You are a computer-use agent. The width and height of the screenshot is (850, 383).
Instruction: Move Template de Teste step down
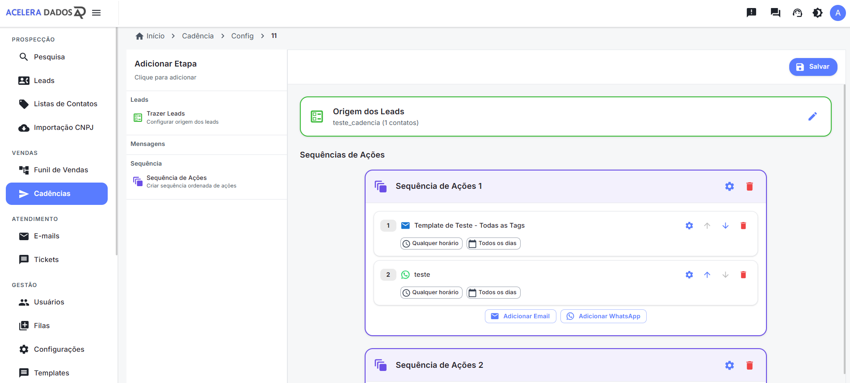(x=725, y=226)
